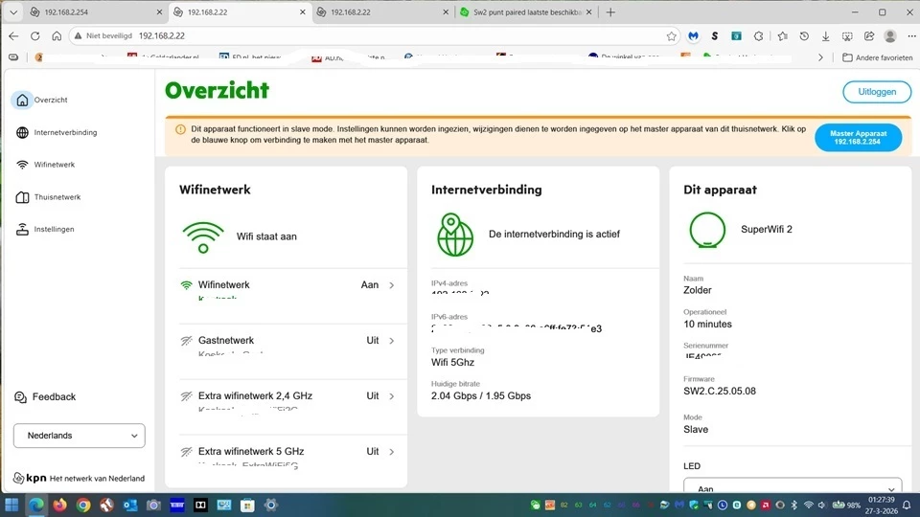
Task: Click the device name Zolder
Action: (697, 291)
